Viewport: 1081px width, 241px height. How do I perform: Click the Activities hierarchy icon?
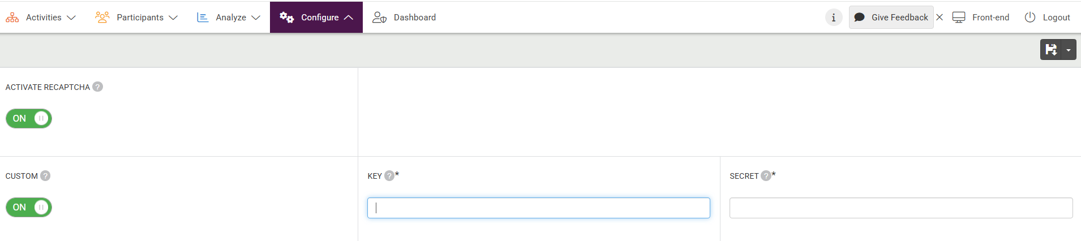[x=12, y=18]
